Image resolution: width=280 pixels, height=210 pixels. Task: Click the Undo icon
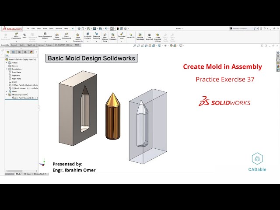tap(106, 28)
